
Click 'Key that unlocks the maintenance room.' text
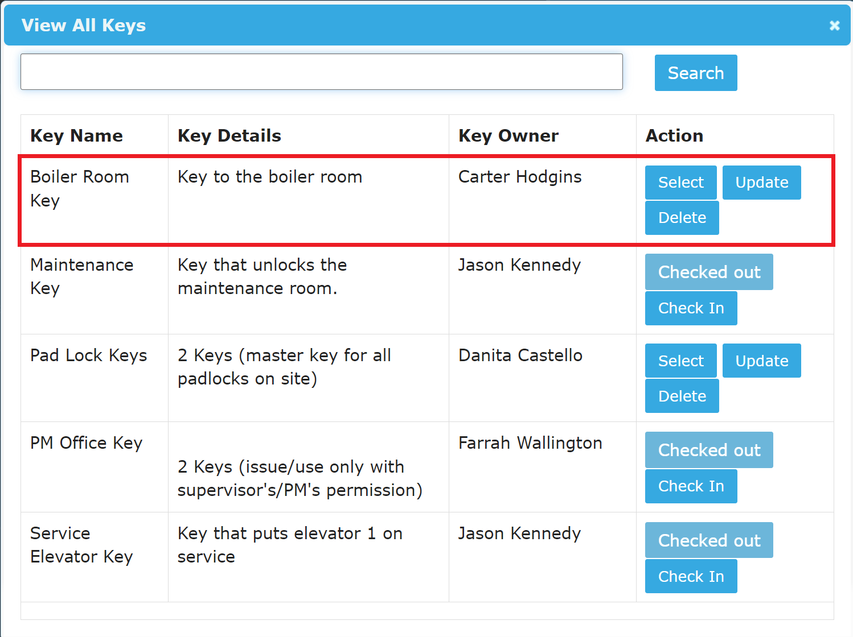(263, 276)
